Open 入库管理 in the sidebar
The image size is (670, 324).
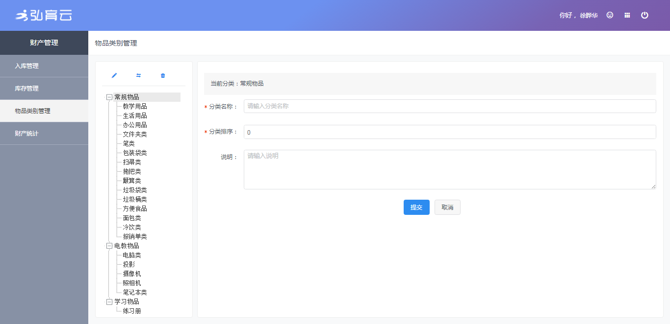pyautogui.click(x=27, y=66)
